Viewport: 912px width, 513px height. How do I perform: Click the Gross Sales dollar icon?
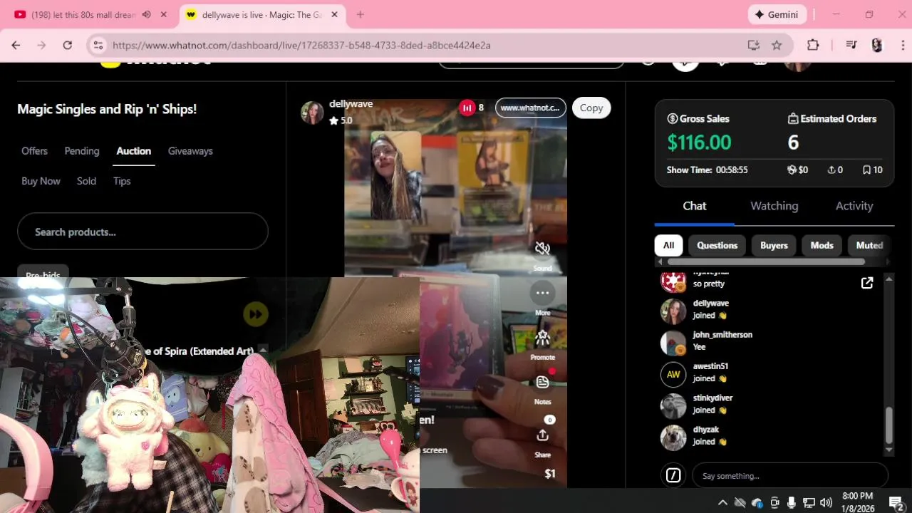(672, 119)
